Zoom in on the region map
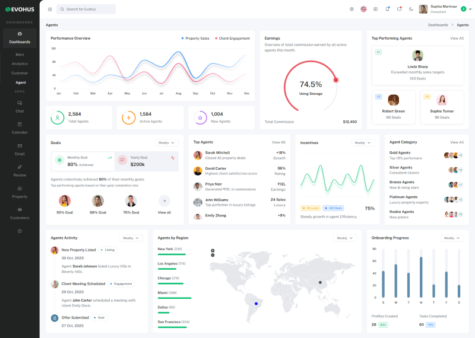 click(x=213, y=250)
